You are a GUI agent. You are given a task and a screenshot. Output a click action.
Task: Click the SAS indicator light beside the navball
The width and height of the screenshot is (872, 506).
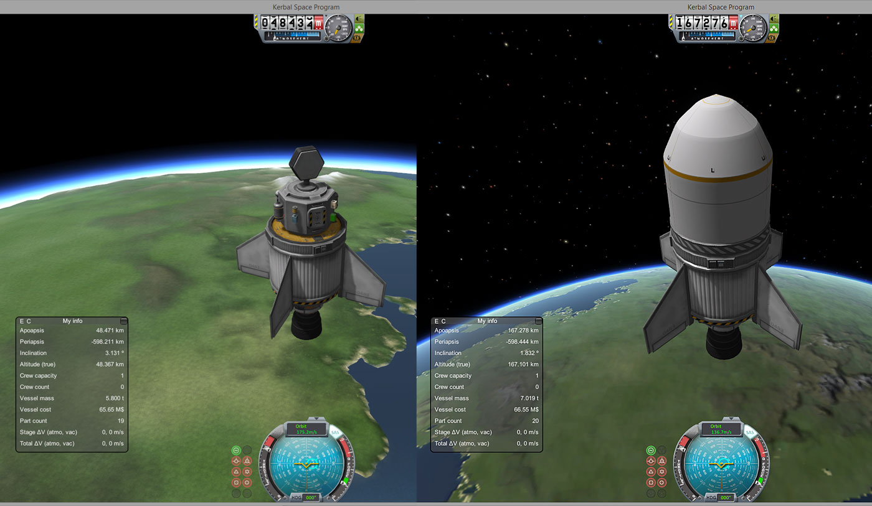(x=237, y=451)
